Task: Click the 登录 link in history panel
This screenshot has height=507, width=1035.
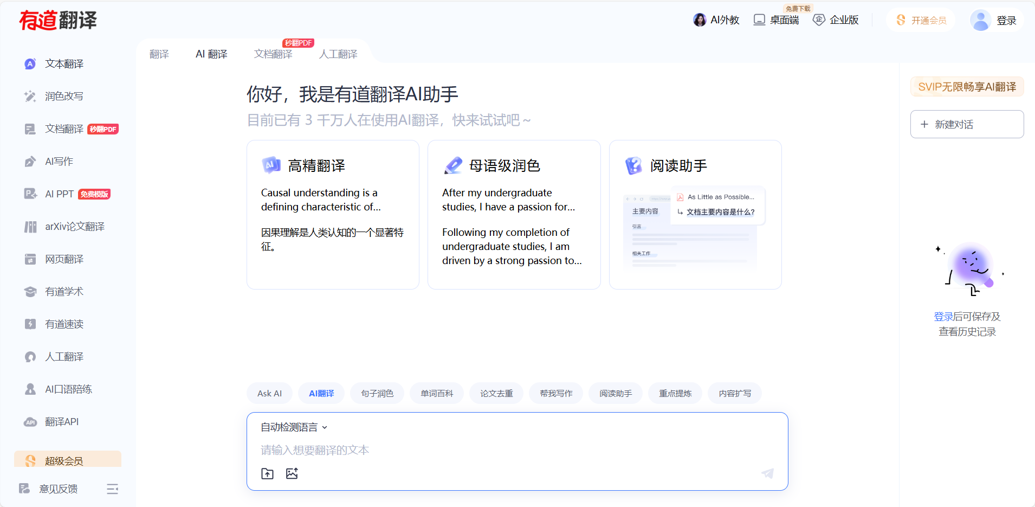Action: tap(943, 317)
